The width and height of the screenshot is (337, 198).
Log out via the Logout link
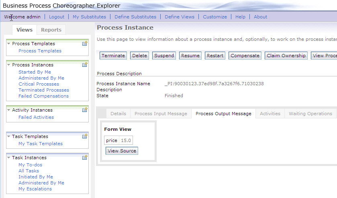(x=57, y=17)
